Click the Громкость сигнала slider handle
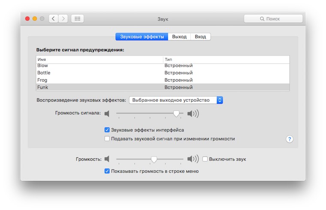Image resolution: width=326 pixels, height=210 pixels. [x=176, y=114]
